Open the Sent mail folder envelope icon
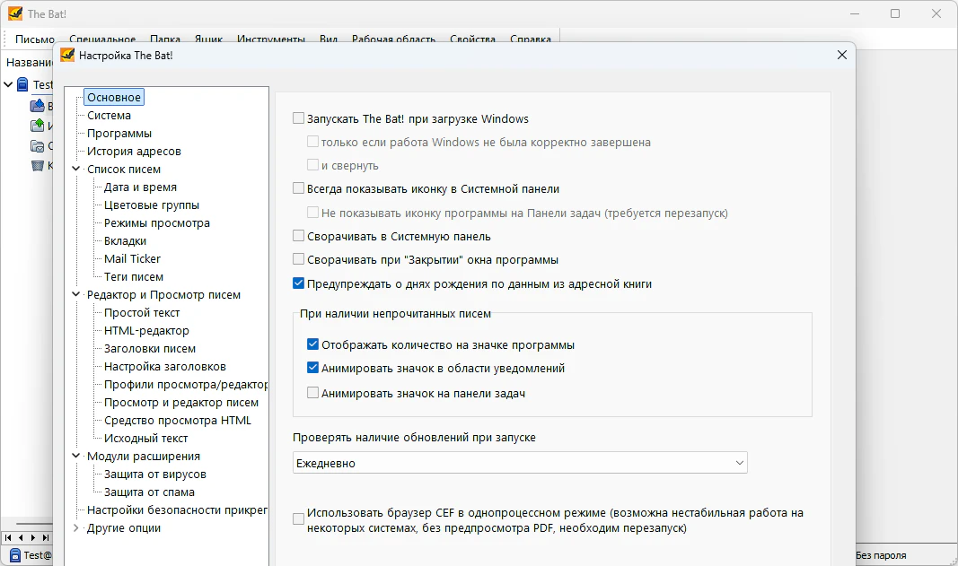958x566 pixels. (x=38, y=145)
